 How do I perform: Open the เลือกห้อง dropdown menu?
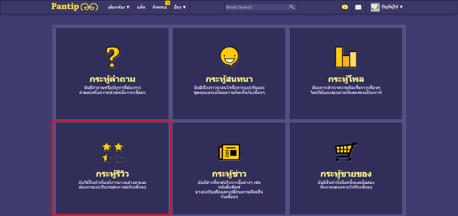click(x=119, y=7)
